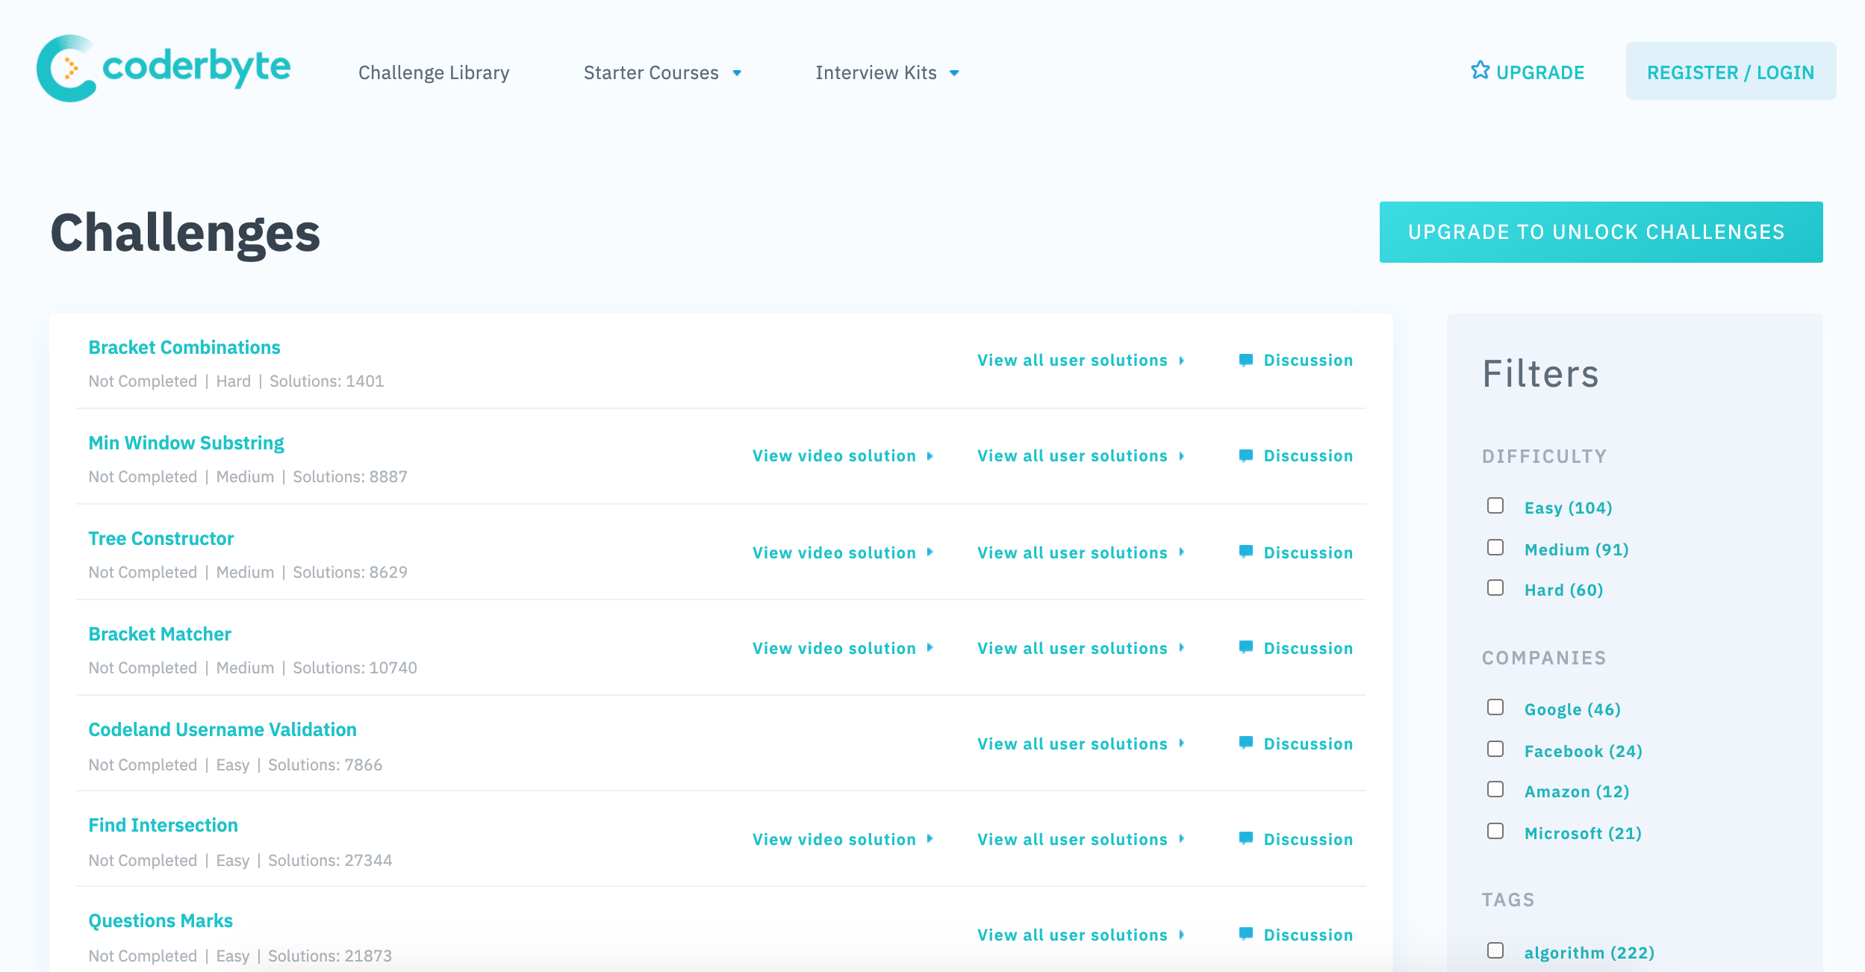Click the Discussion bubble for Find Intersection
Viewport: 1865px width, 972px height.
(x=1245, y=838)
